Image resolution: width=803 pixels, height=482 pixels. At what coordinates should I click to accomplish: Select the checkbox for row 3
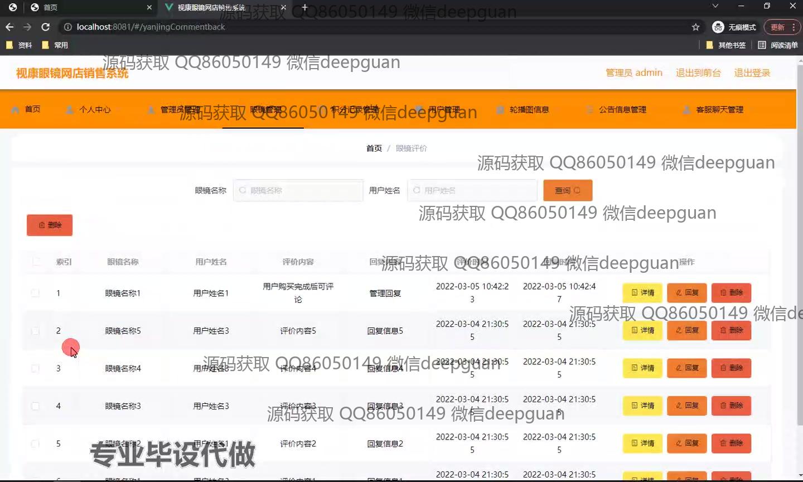[35, 368]
